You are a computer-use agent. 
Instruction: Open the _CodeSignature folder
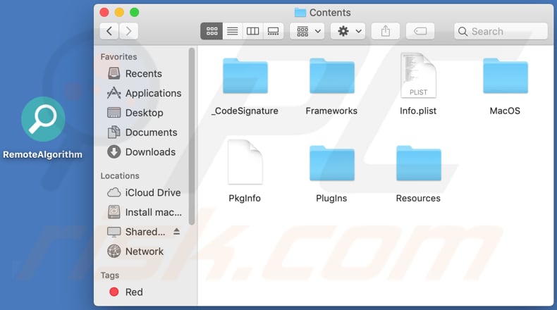245,77
